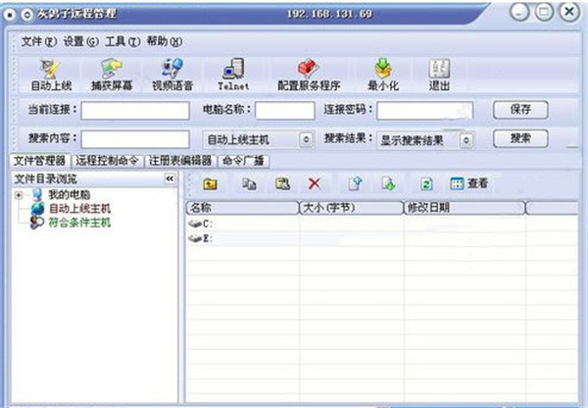Expand the 我的电脑 tree node

click(19, 195)
